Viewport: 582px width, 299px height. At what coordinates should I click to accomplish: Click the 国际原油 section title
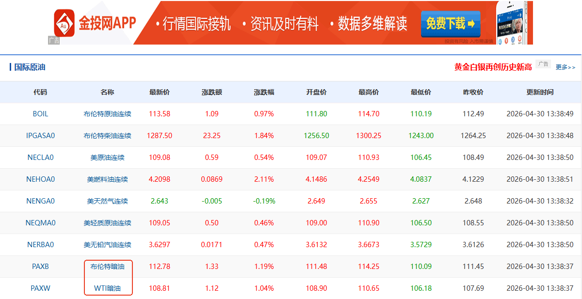click(30, 67)
